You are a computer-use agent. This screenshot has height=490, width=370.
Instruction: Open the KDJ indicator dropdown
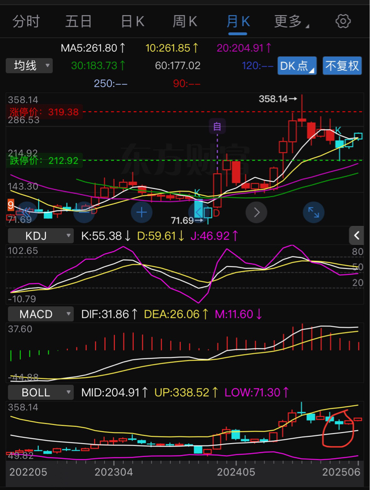click(x=41, y=235)
